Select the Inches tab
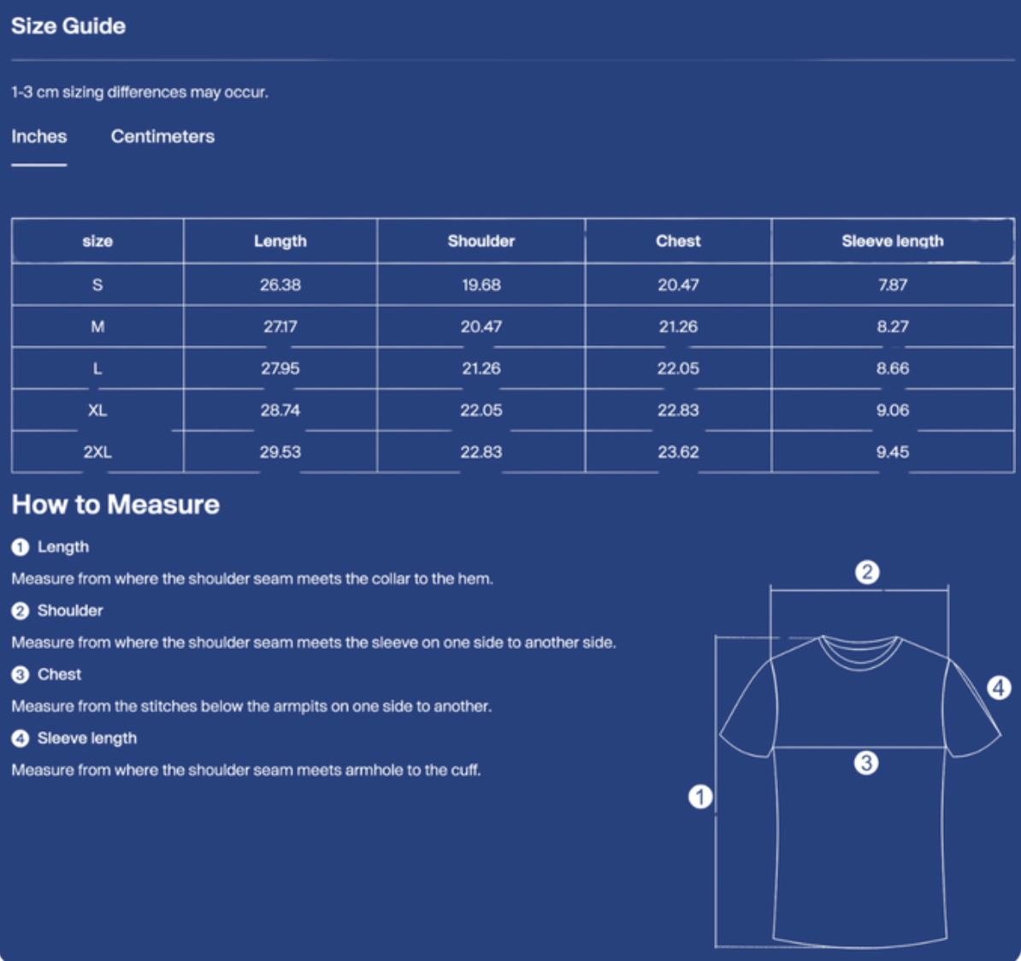Image resolution: width=1021 pixels, height=961 pixels. tap(39, 136)
